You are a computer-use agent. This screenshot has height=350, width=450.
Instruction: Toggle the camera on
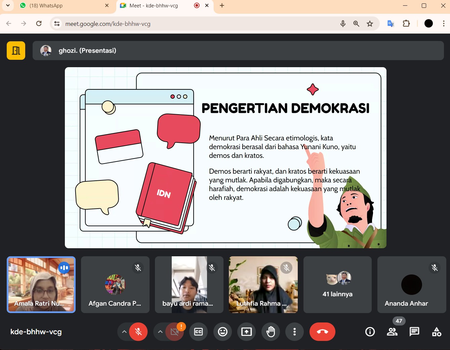[x=174, y=332]
